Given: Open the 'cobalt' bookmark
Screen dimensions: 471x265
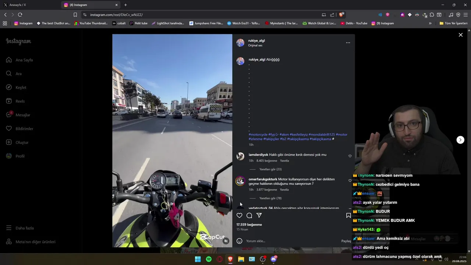Looking at the screenshot, I should point(118,23).
